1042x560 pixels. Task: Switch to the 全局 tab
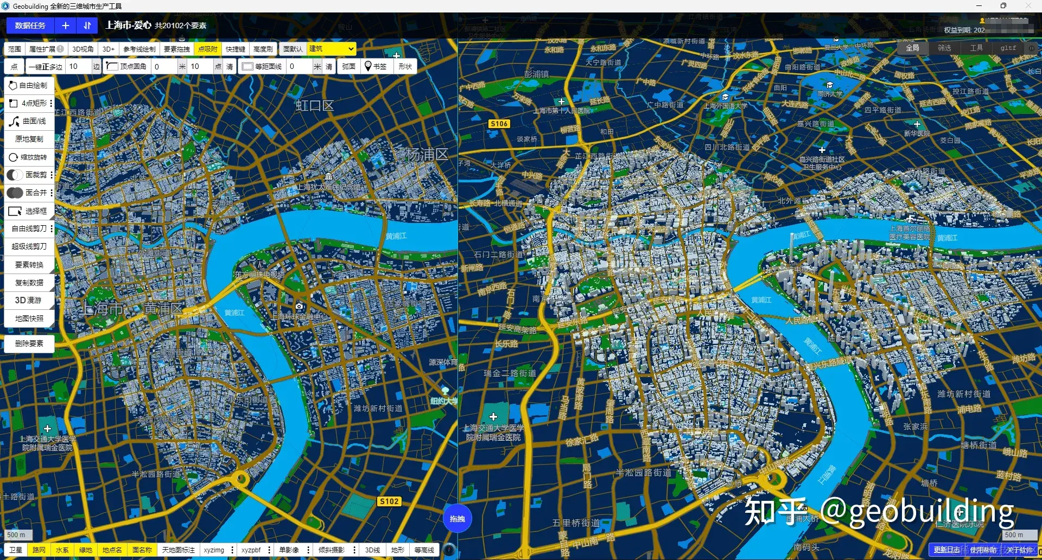[912, 48]
